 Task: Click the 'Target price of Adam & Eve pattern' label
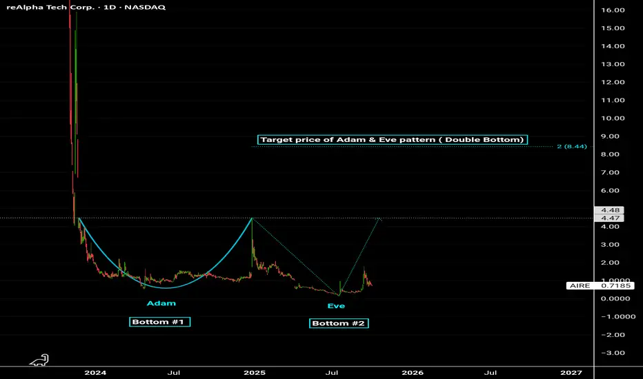pyautogui.click(x=393, y=140)
